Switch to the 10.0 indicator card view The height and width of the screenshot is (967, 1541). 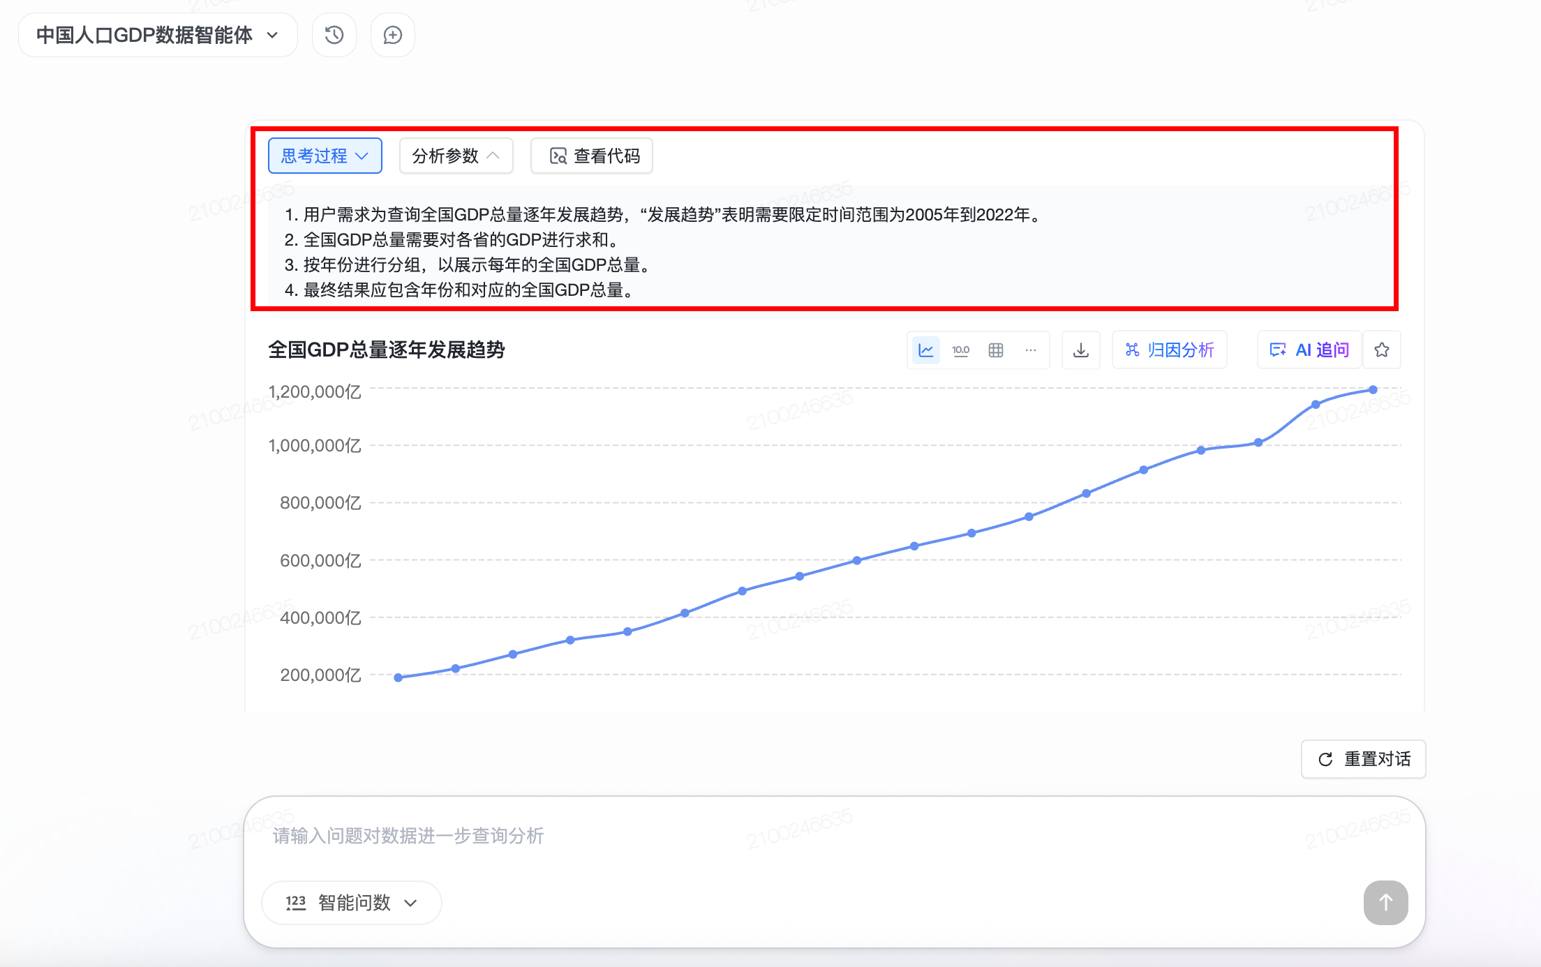(961, 350)
